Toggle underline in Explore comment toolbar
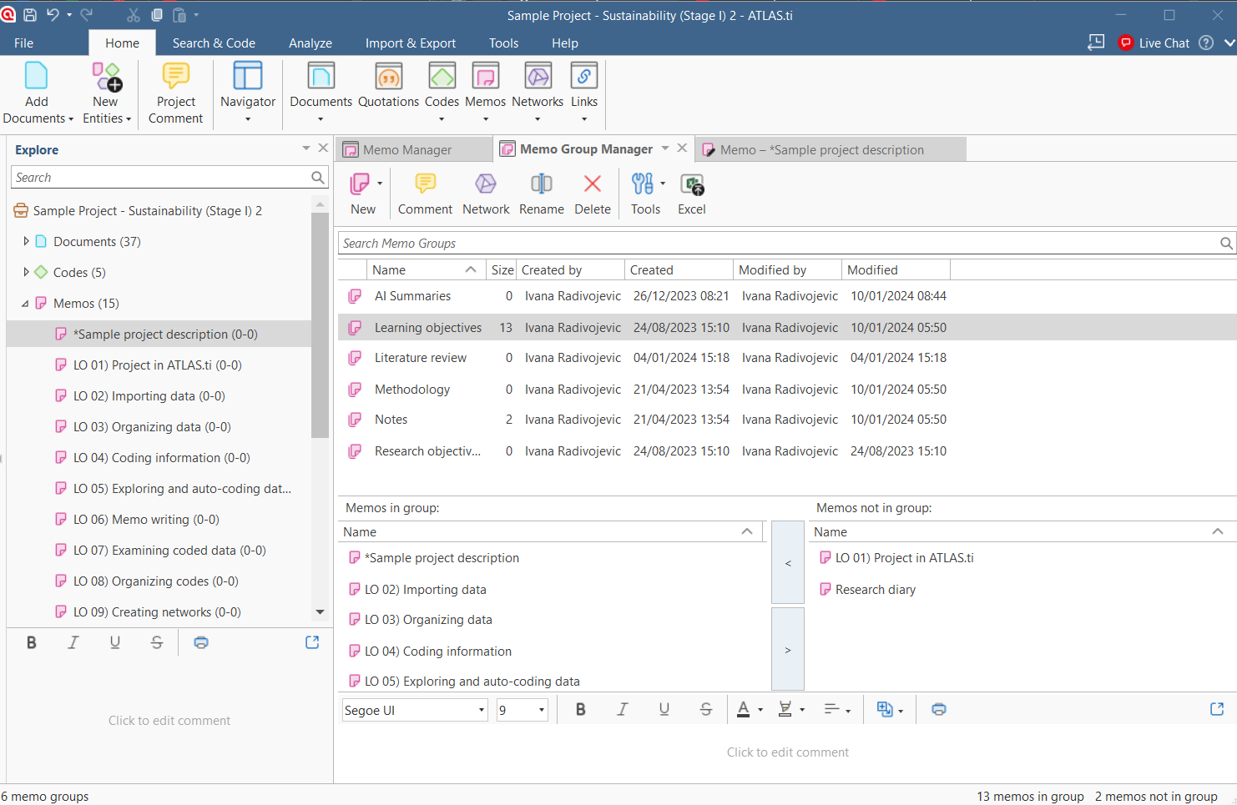Viewport: 1237px width, 805px height. [115, 642]
